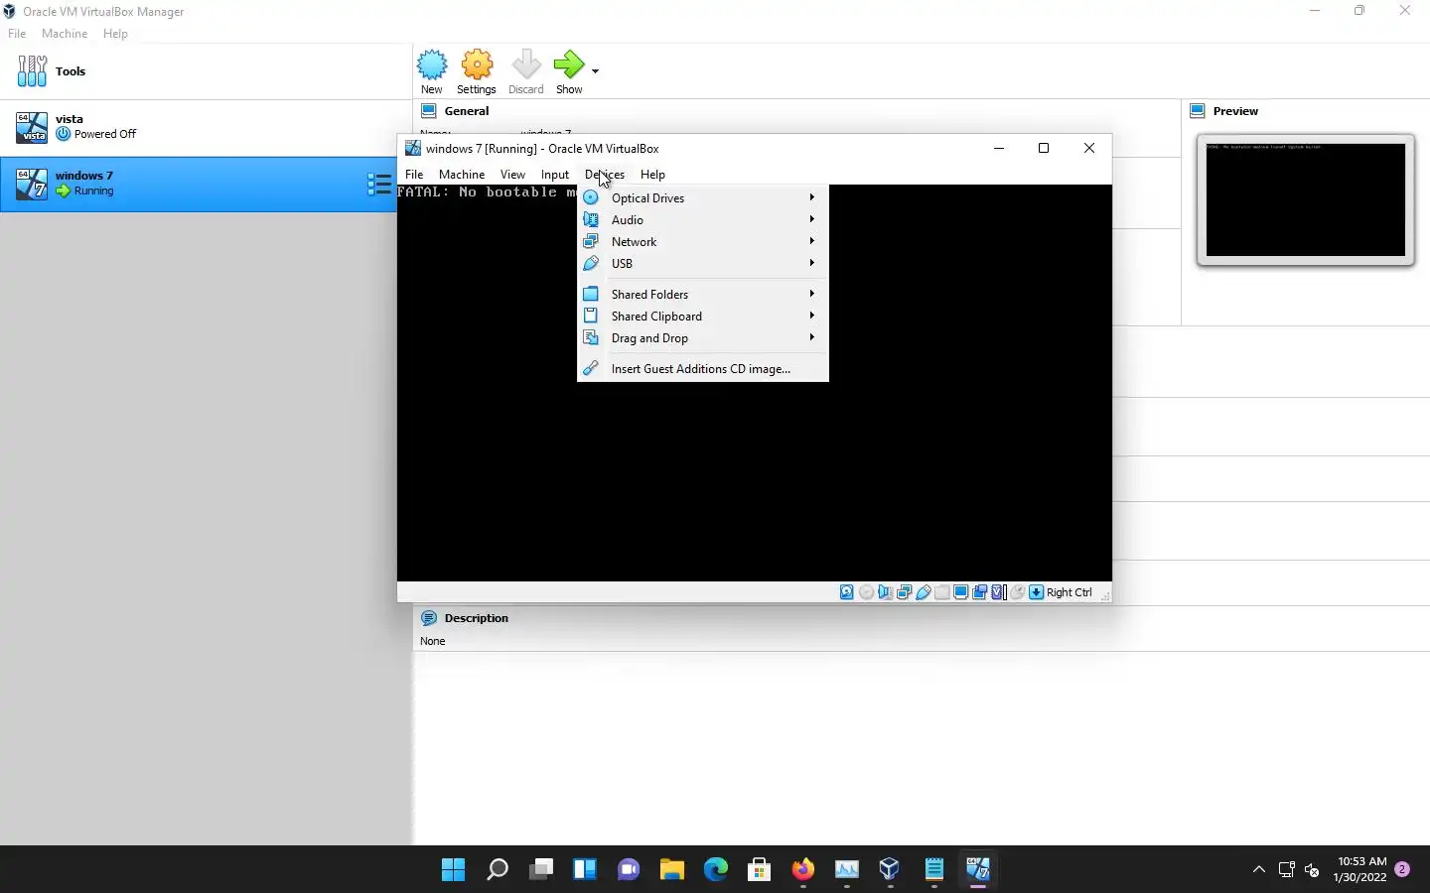Click the New machine toolbar icon
Image resolution: width=1430 pixels, height=893 pixels.
point(432,65)
